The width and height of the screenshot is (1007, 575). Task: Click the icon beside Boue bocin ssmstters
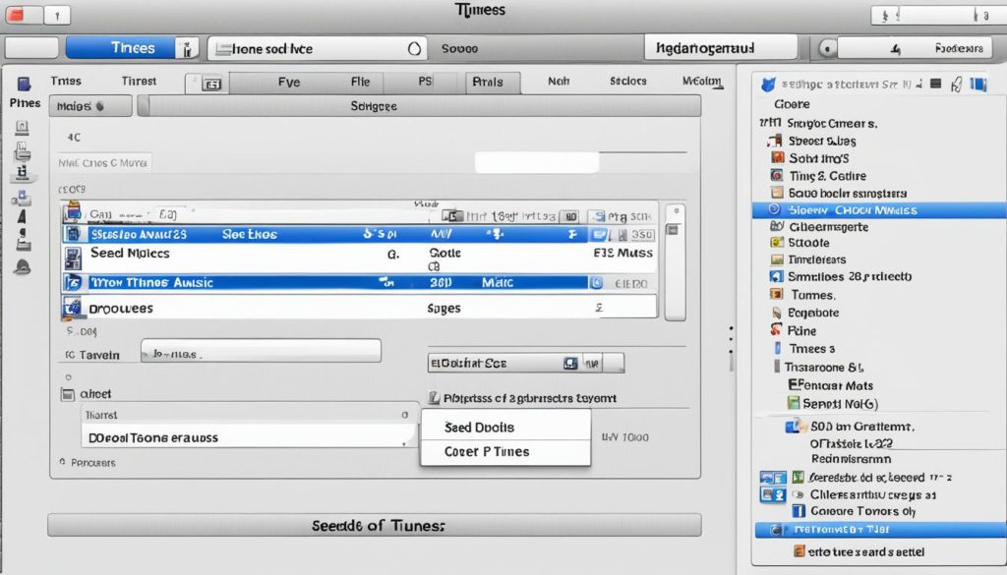pos(777,193)
